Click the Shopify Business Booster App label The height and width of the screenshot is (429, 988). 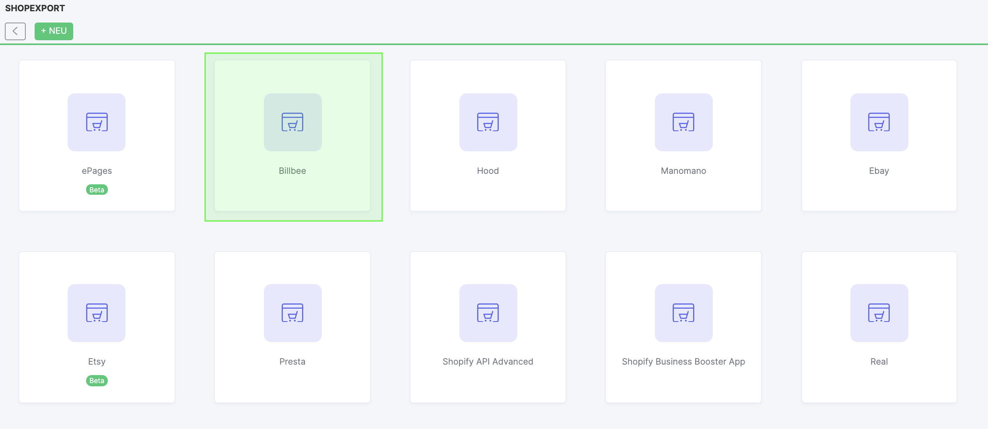coord(683,362)
